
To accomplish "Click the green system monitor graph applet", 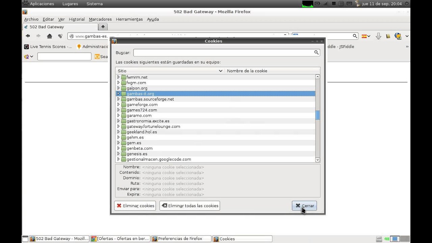I will 307,4.
